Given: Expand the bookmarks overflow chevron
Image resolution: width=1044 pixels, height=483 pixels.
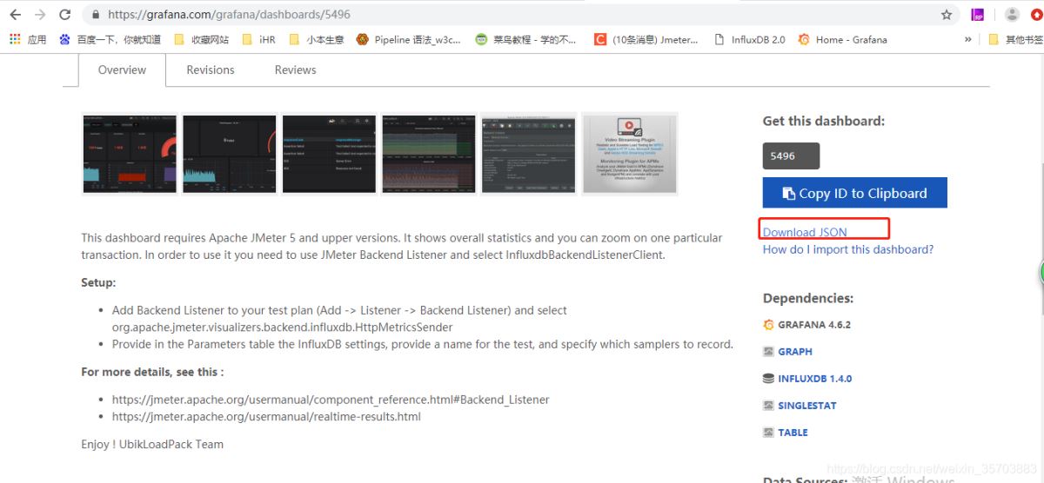Looking at the screenshot, I should [967, 39].
